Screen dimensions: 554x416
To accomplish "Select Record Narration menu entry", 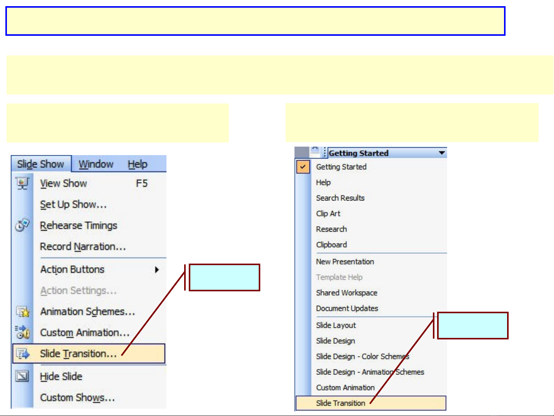I will pyautogui.click(x=83, y=246).
